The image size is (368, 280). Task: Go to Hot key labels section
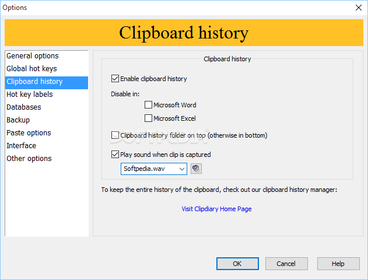[47, 94]
